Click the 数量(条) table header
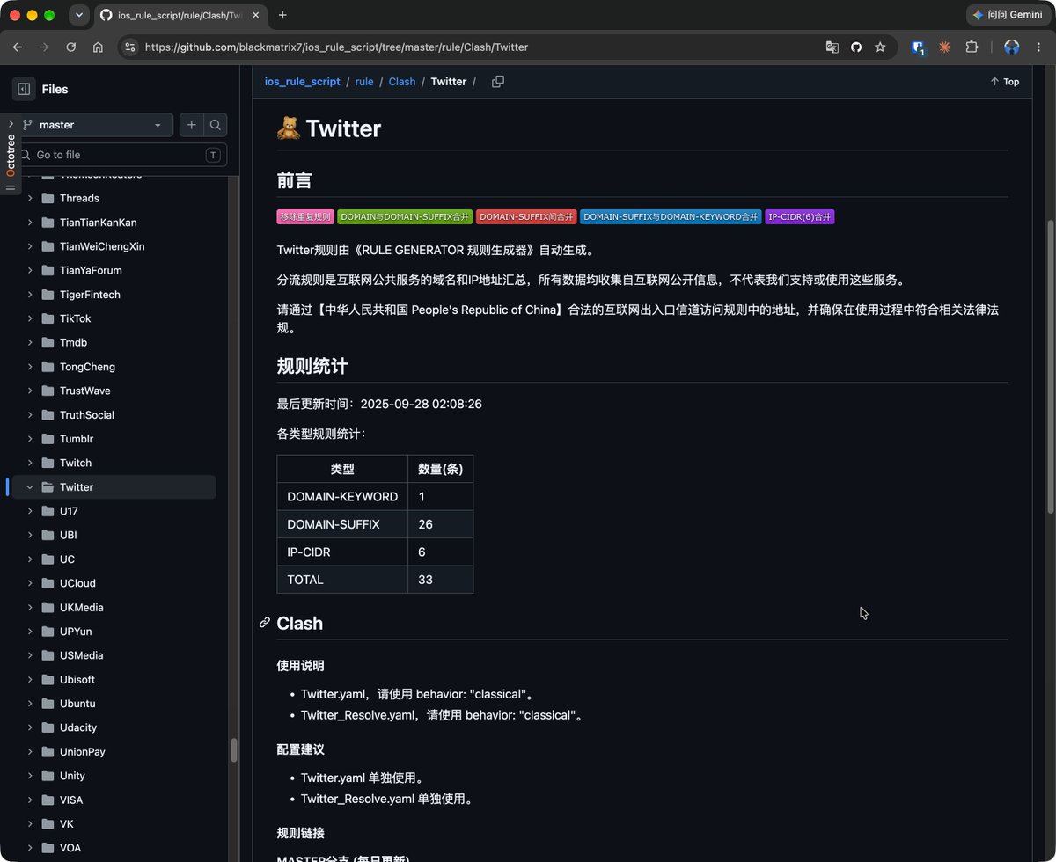This screenshot has height=862, width=1056. tap(440, 470)
